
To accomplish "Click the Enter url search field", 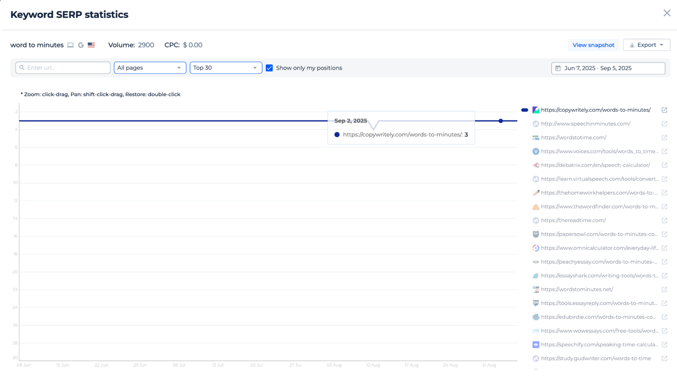I will [63, 68].
